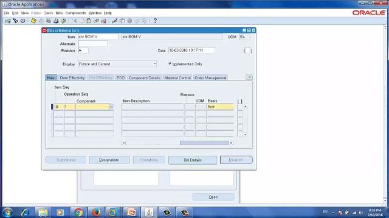This screenshot has height=218, width=389.
Task: Open Google Chrome from the taskbar
Action: coord(78,213)
